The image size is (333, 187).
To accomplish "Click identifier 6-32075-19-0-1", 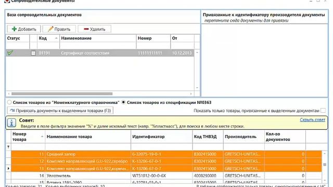I will pyautogui.click(x=147, y=154).
